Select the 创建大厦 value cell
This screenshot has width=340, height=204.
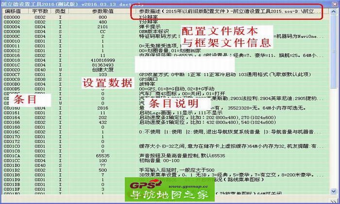pos(102,69)
